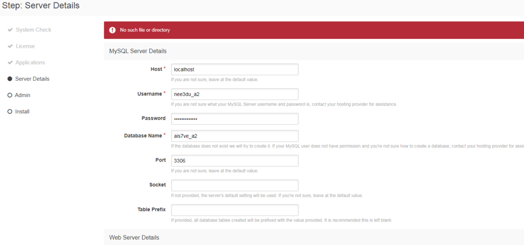Go to the Install step
The width and height of the screenshot is (524, 245).
(x=23, y=111)
